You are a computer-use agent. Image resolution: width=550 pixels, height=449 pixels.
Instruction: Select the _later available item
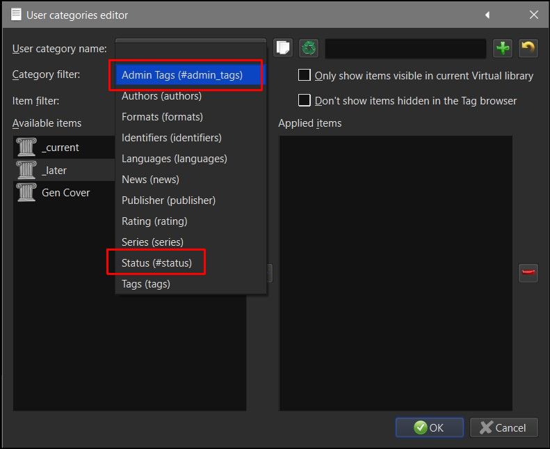64,170
